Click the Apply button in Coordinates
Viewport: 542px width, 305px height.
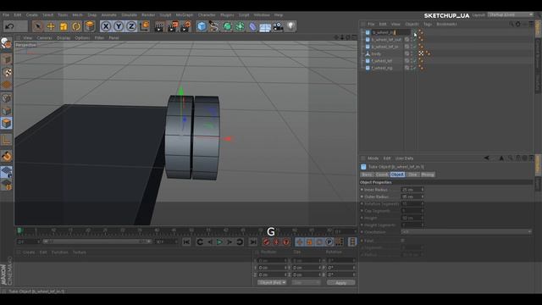click(x=340, y=283)
